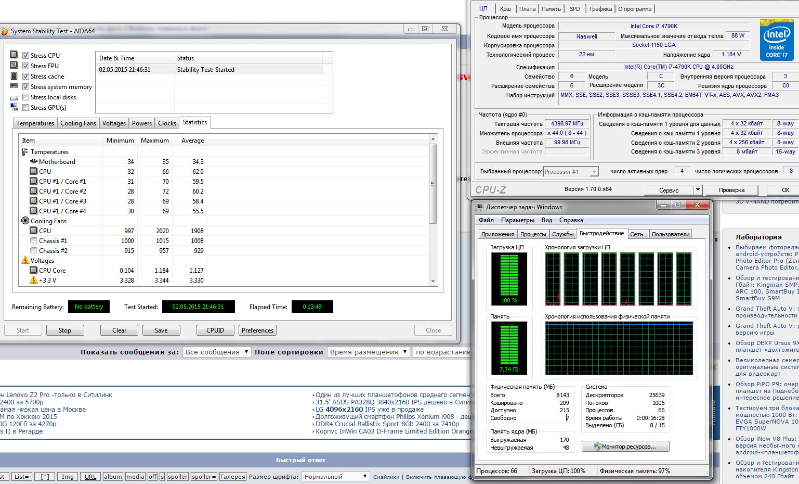Screen dimensions: 799x484
Task: Switch to the Temperatures tab in AIDA64
Action: [x=35, y=123]
